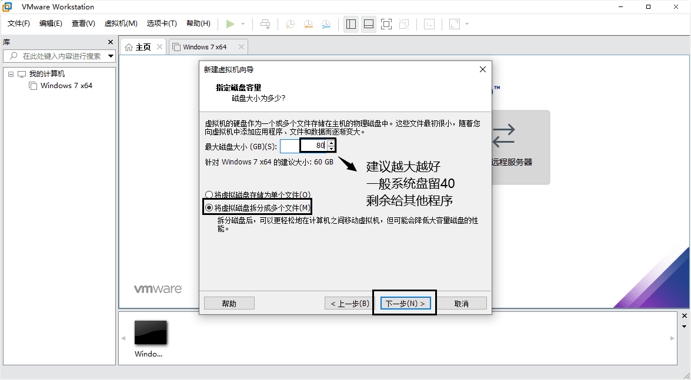Close the VMware Workstation window
This screenshot has width=691, height=380.
click(676, 7)
